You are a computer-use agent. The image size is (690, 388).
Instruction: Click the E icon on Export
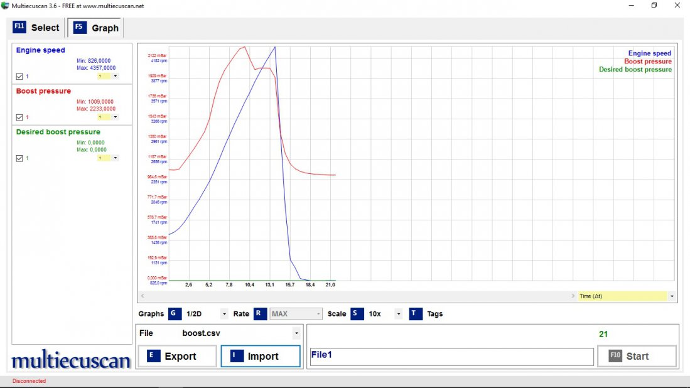coord(151,356)
